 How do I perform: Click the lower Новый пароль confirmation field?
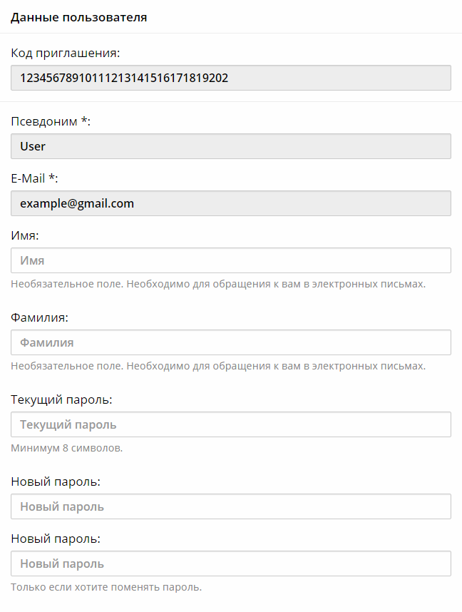[x=231, y=563]
